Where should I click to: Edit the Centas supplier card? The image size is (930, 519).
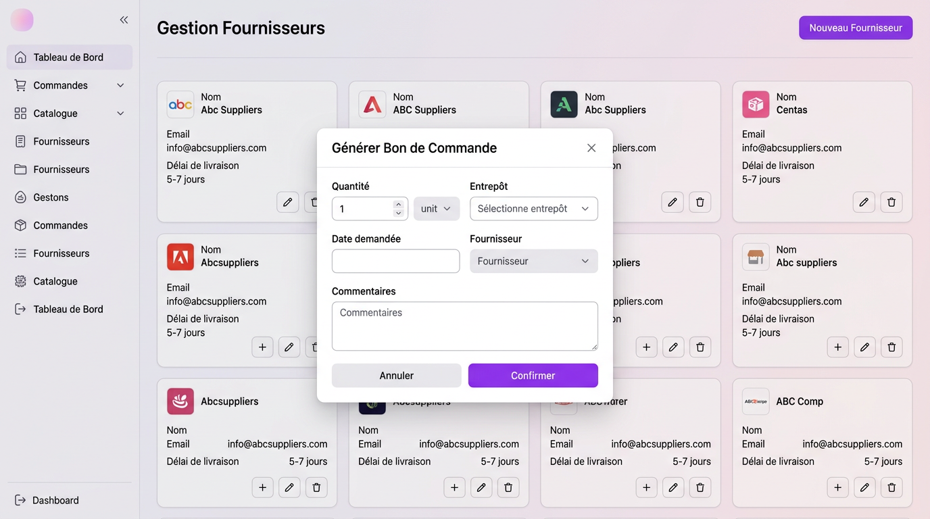864,202
